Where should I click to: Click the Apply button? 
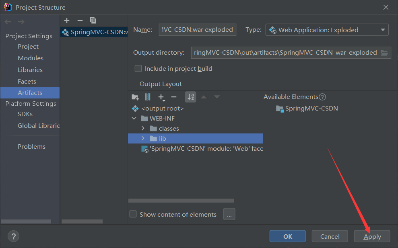click(x=372, y=236)
